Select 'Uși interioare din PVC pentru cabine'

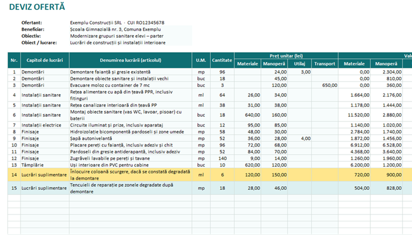point(131,165)
